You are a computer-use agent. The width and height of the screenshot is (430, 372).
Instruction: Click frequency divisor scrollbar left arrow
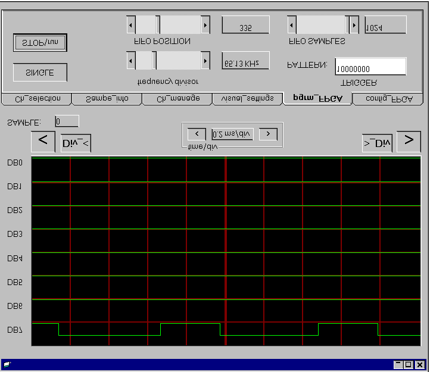[131, 60]
